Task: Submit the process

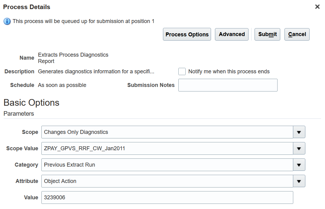Action: 267,34
